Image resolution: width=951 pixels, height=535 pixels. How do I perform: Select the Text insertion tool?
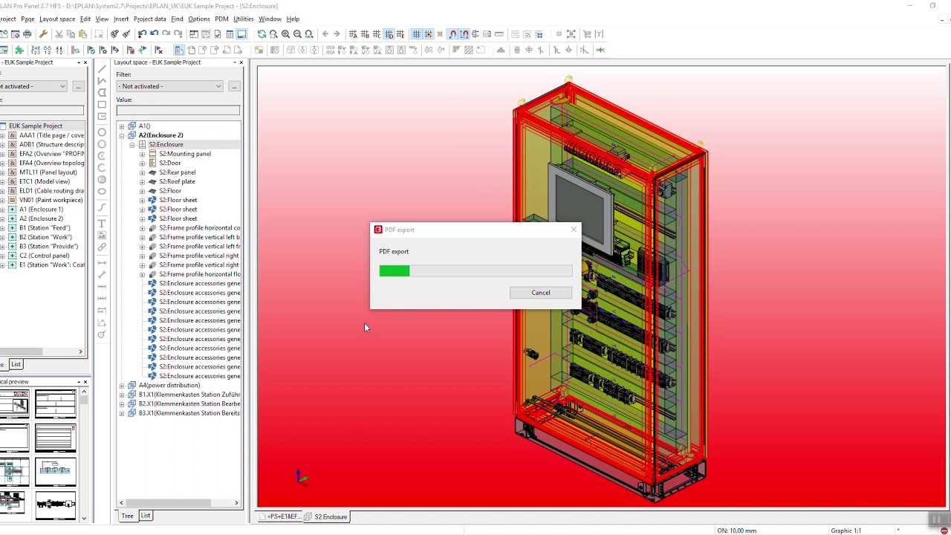[x=102, y=224]
